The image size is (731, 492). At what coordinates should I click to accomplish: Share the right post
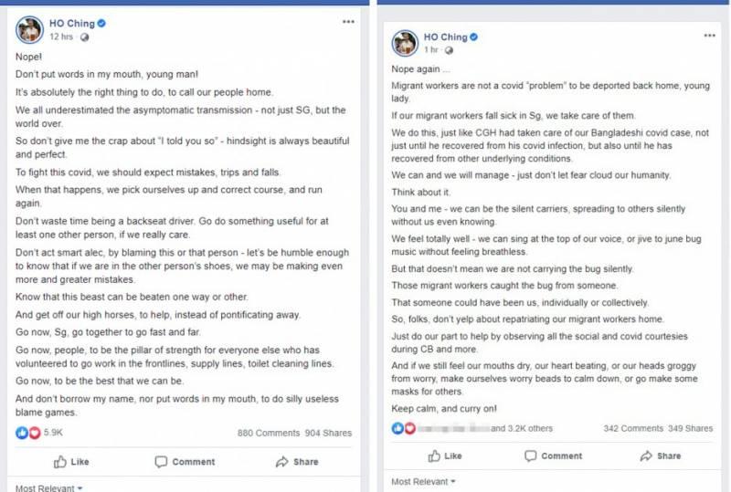[x=660, y=455]
